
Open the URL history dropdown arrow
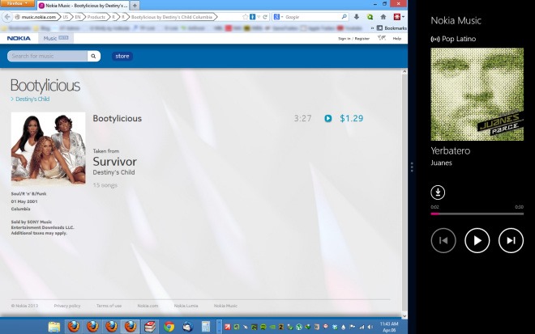259,17
